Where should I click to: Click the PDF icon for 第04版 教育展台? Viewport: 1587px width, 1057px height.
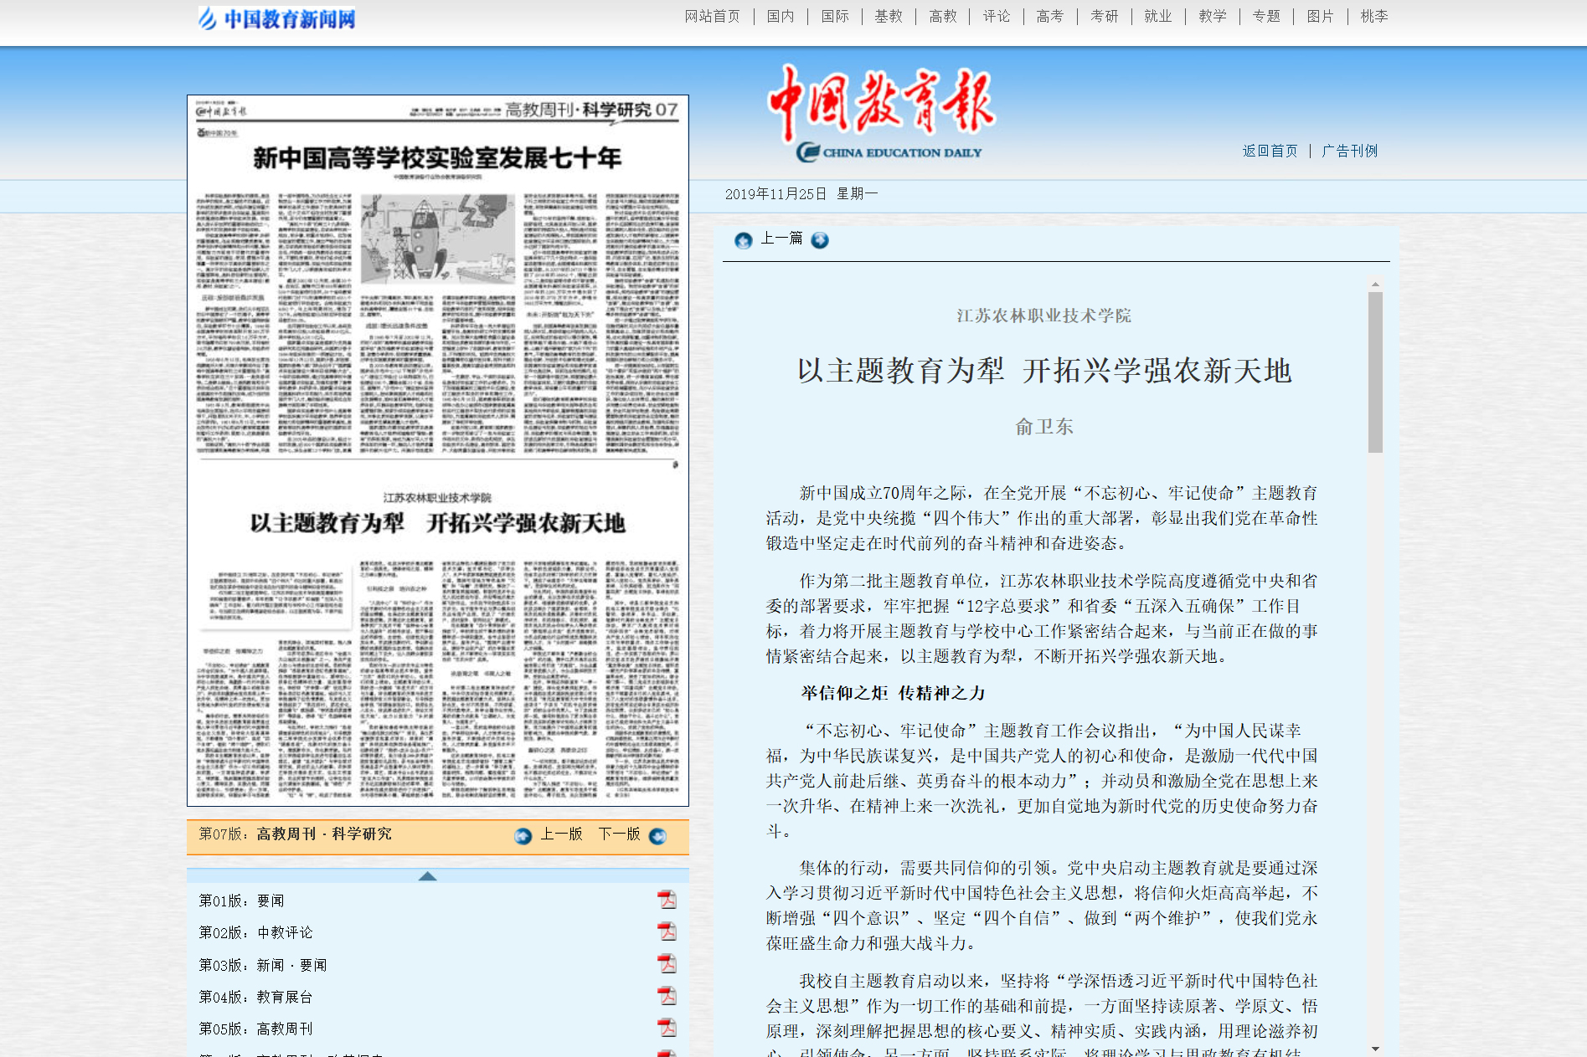[667, 996]
